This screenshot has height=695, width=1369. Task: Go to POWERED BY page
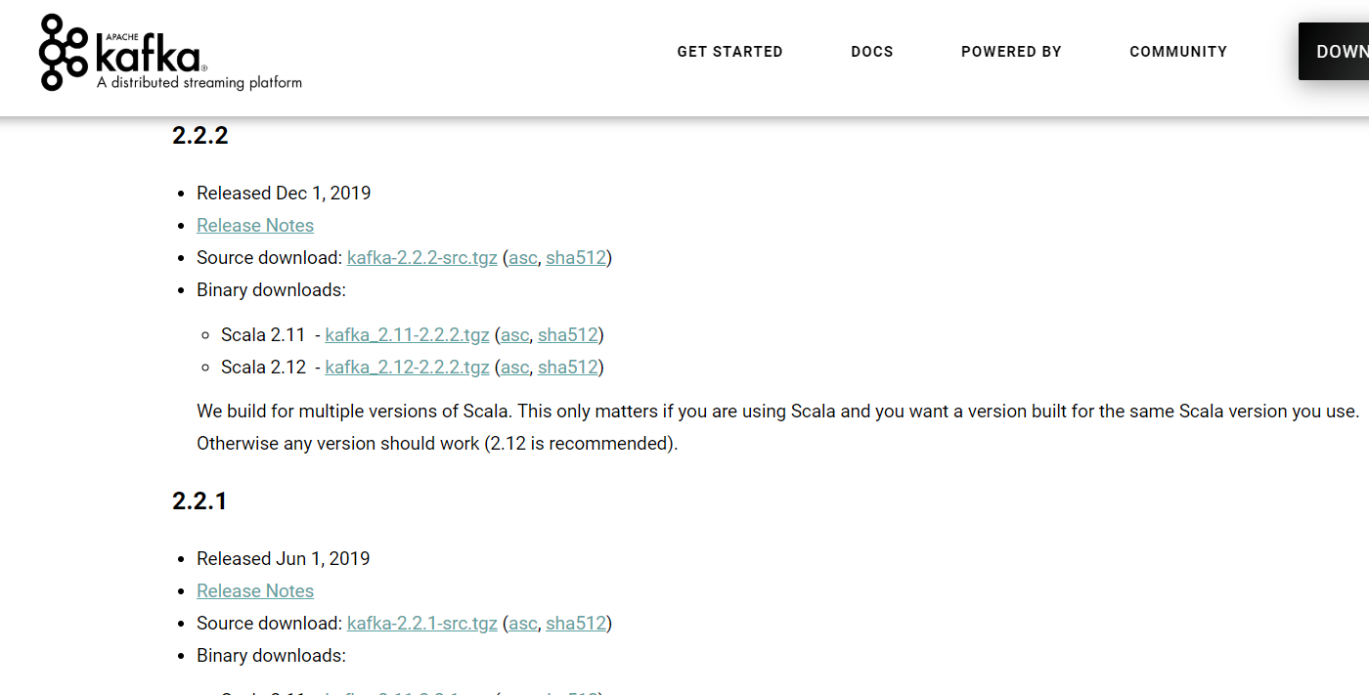[x=1011, y=52]
